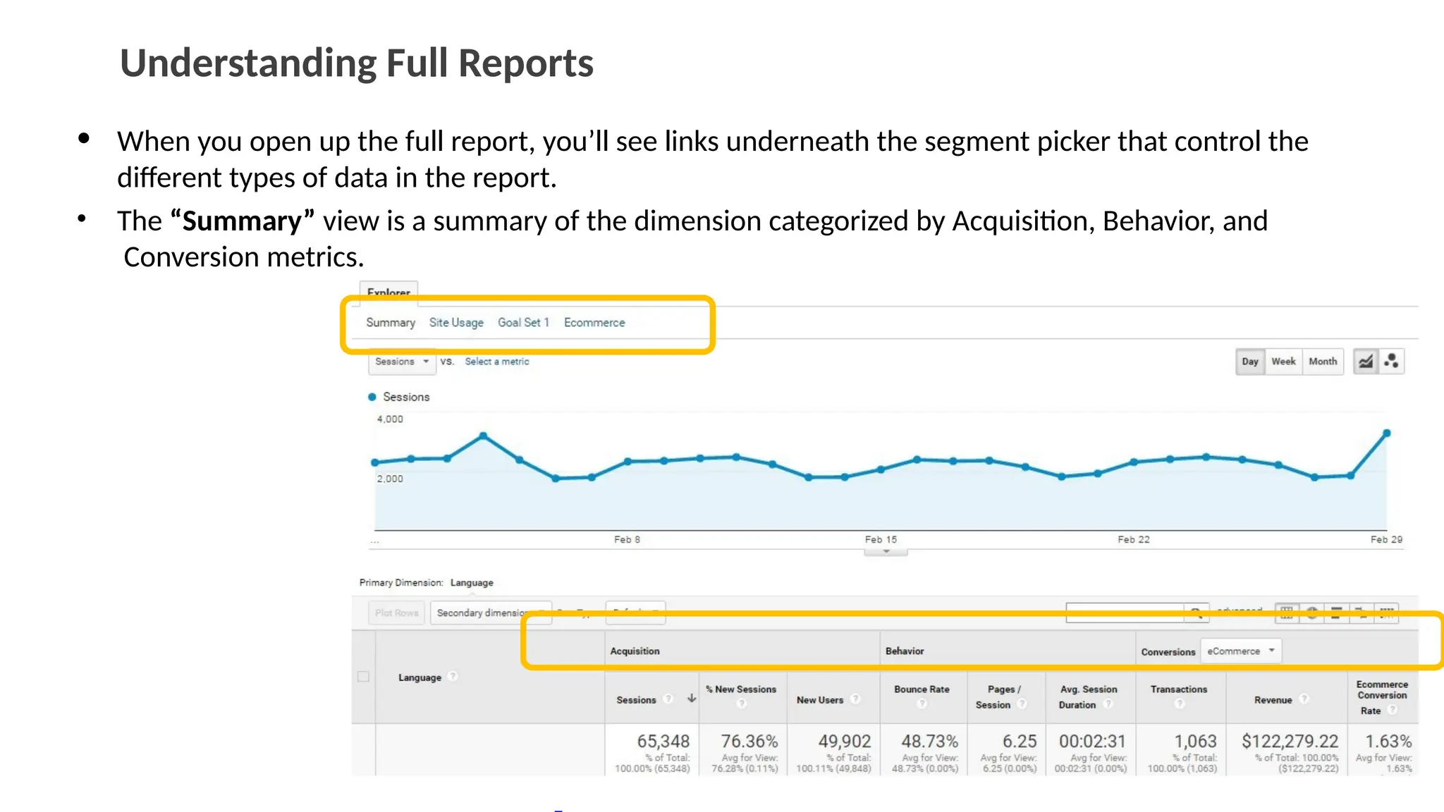This screenshot has height=812, width=1444.
Task: Click the Feb 22 axis label
Action: [x=1133, y=539]
